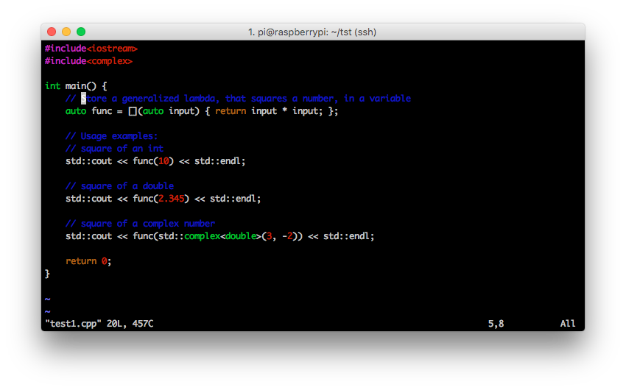The width and height of the screenshot is (626, 390).
Task: Click the line 'std::cout << func(10)'
Action: click(x=155, y=161)
